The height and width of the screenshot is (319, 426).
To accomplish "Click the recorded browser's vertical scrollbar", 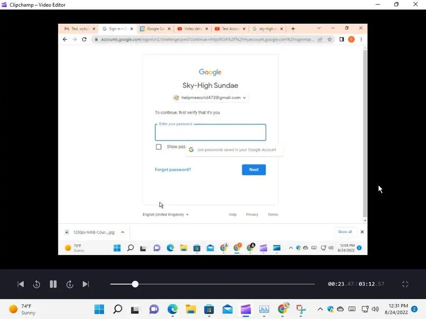I will point(365,133).
